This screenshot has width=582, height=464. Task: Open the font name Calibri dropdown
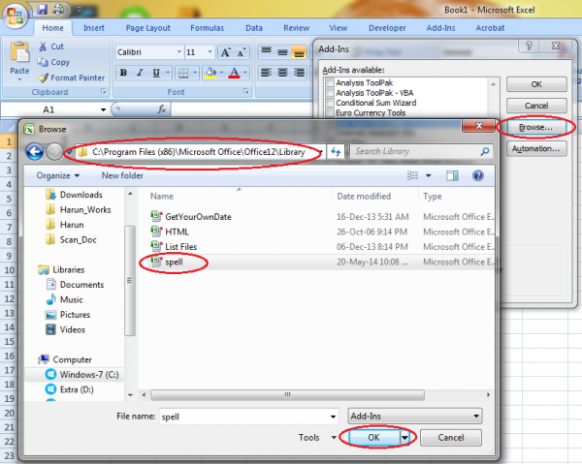pyautogui.click(x=179, y=52)
